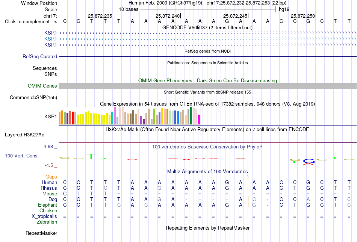Click the orange '1' gap insertion marker

248,177
